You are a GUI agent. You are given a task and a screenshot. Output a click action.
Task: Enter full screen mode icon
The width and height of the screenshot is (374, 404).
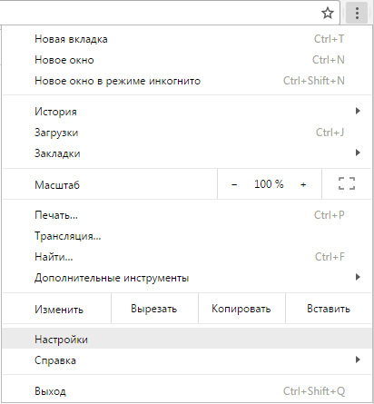(x=347, y=183)
